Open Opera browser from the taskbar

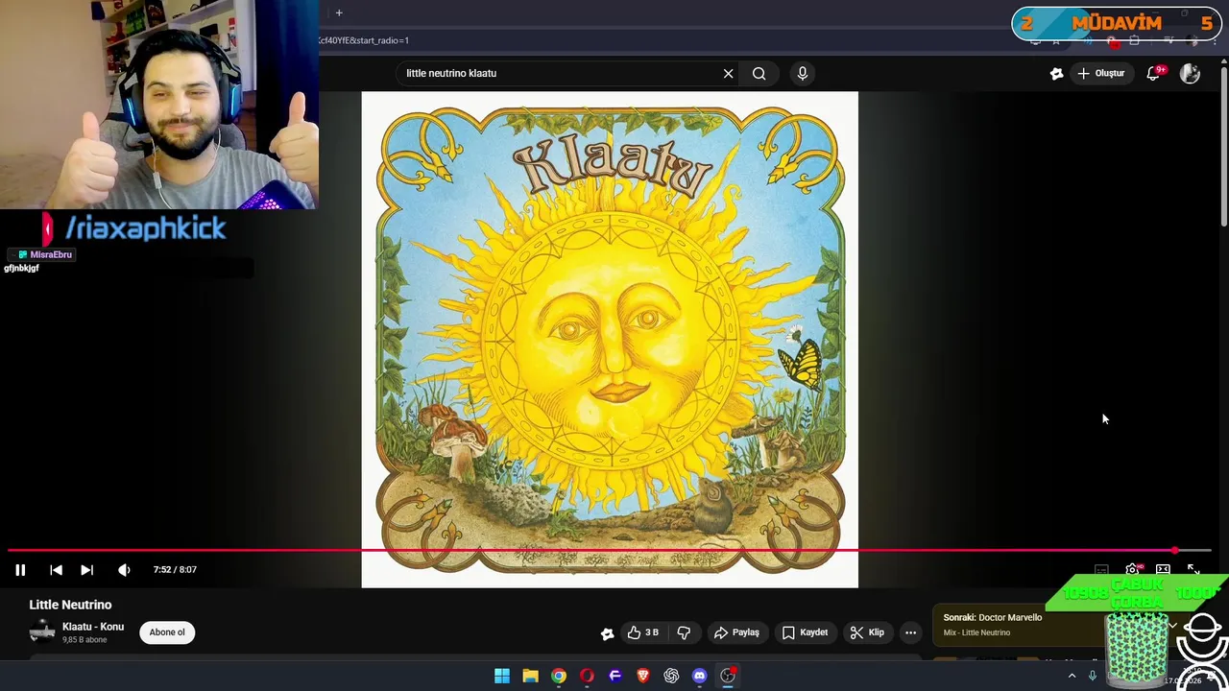point(587,676)
